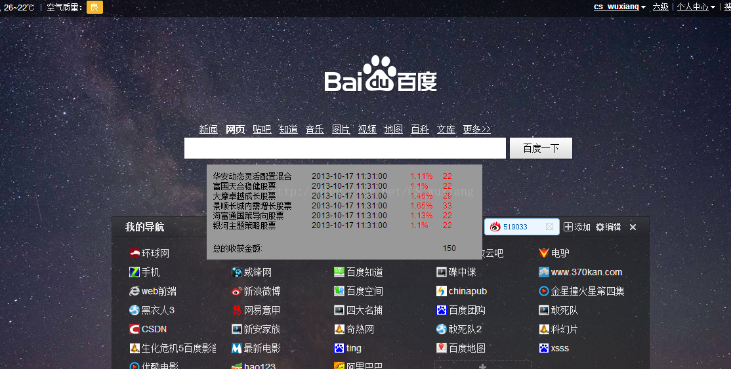Open the 碟中谍 video icon

pyautogui.click(x=442, y=272)
